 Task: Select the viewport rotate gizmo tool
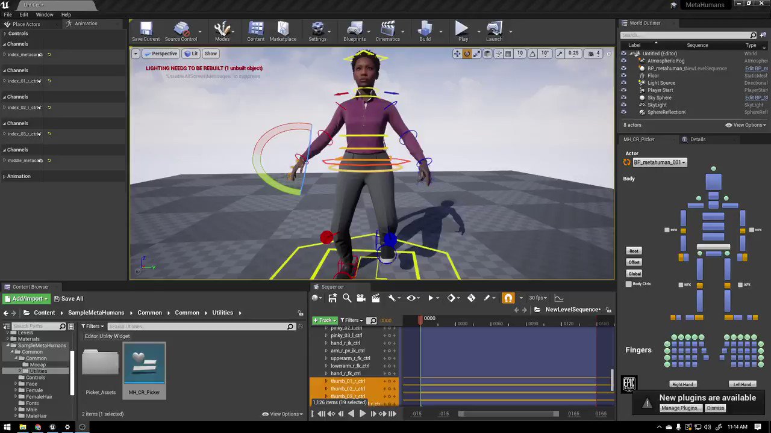[467, 54]
